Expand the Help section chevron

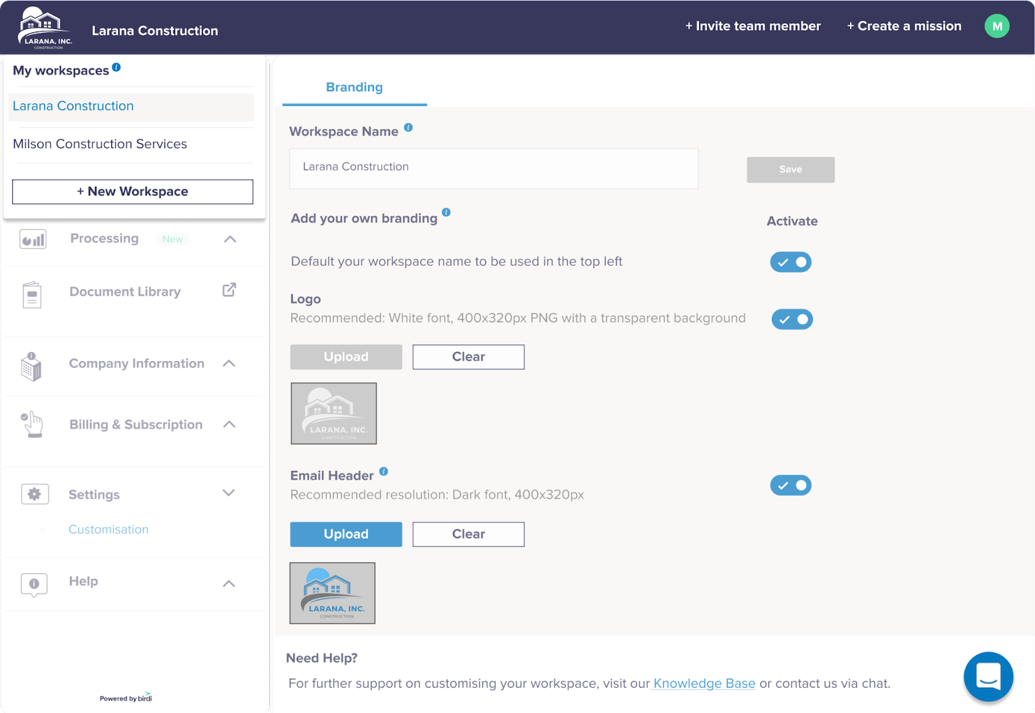click(228, 584)
